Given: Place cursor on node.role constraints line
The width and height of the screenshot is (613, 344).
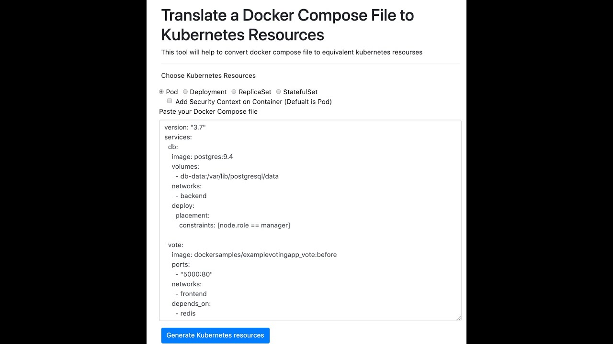Looking at the screenshot, I should pos(234,225).
